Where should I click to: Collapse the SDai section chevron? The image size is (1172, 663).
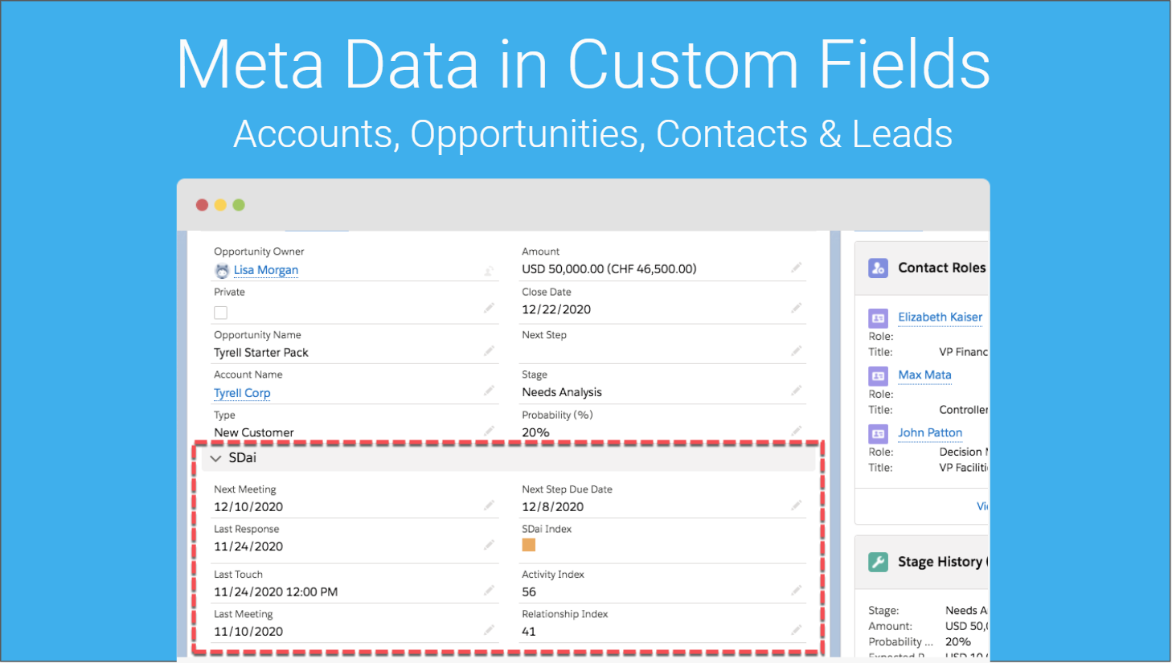click(x=215, y=458)
